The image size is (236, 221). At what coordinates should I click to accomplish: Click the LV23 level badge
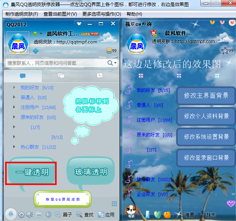[85, 34]
